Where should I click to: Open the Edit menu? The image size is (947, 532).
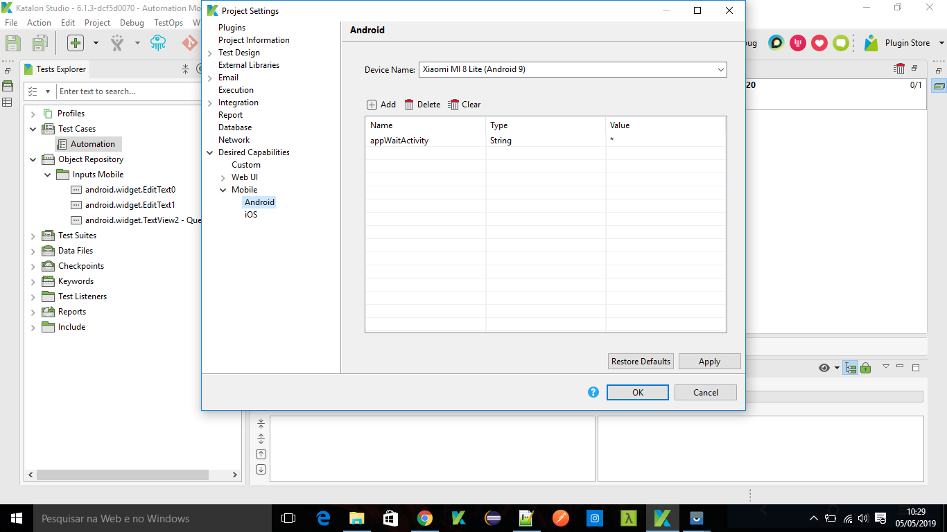(x=68, y=23)
